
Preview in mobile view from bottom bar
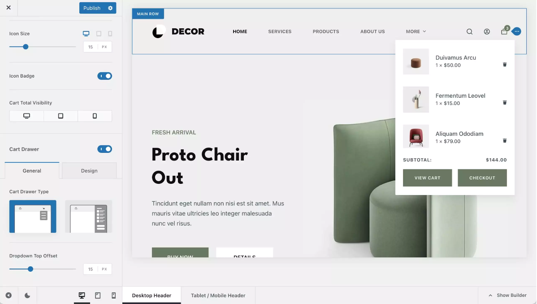pos(114,295)
